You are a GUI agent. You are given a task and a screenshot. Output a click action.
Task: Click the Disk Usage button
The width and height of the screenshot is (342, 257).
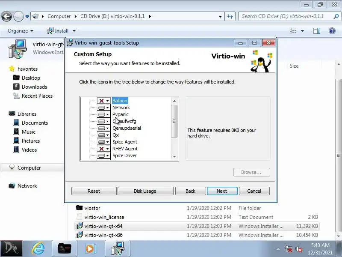[x=145, y=191]
